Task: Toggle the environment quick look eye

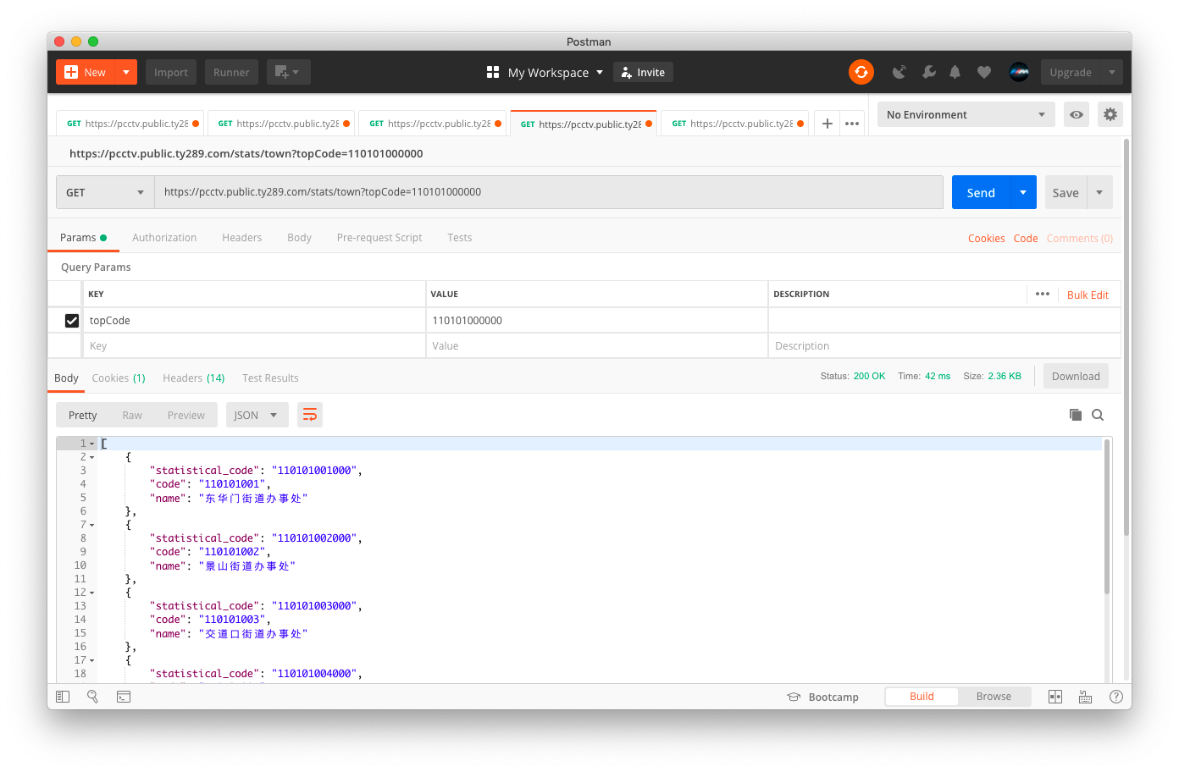Action: (x=1077, y=114)
